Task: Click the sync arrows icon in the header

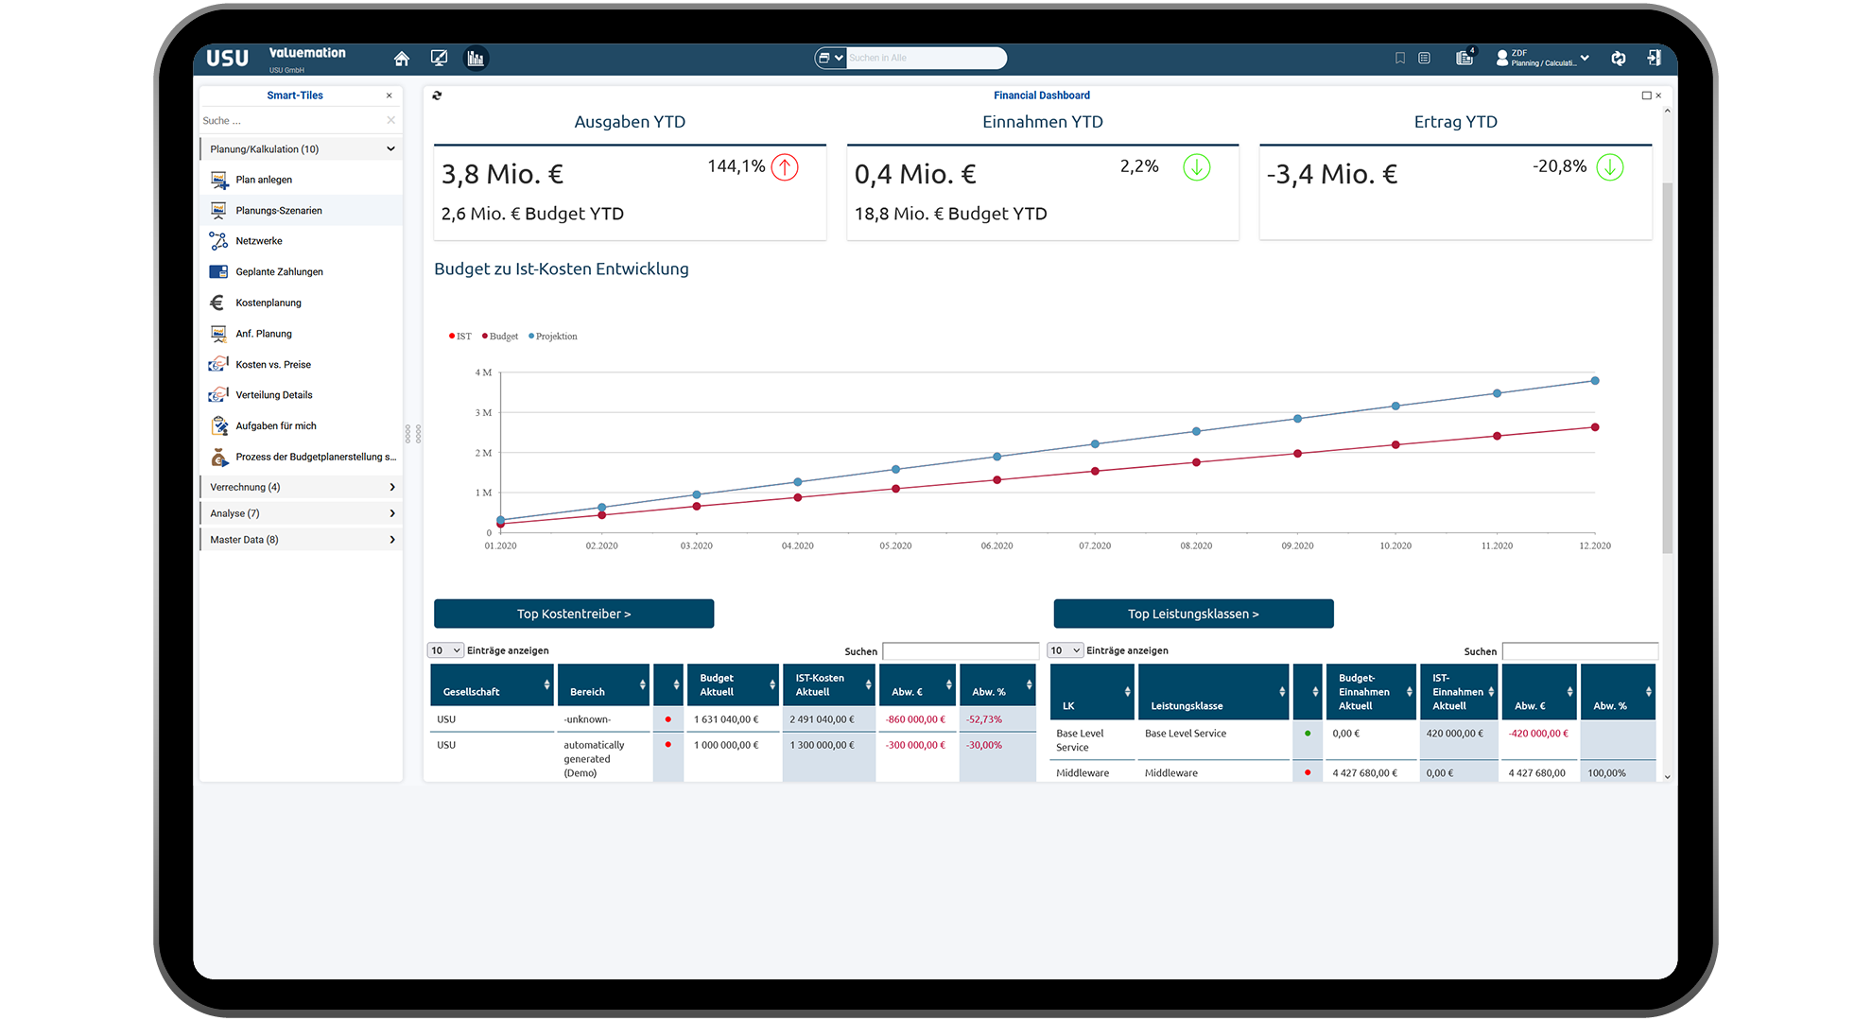Action: [x=1619, y=59]
